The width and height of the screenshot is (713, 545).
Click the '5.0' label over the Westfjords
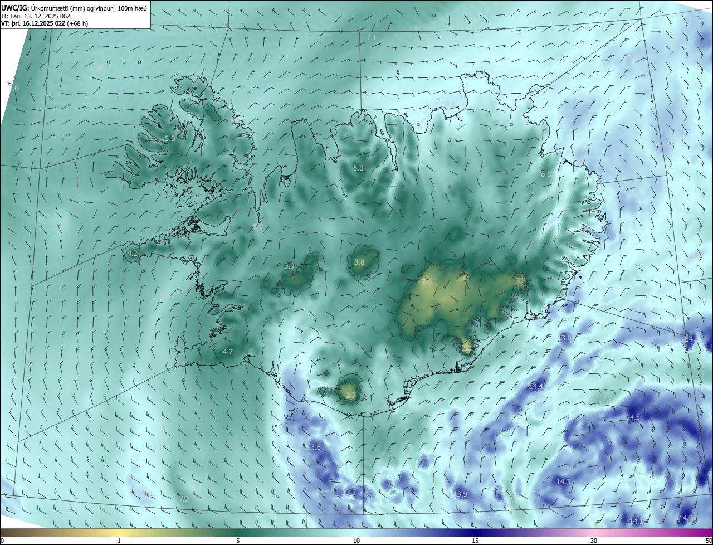point(170,139)
